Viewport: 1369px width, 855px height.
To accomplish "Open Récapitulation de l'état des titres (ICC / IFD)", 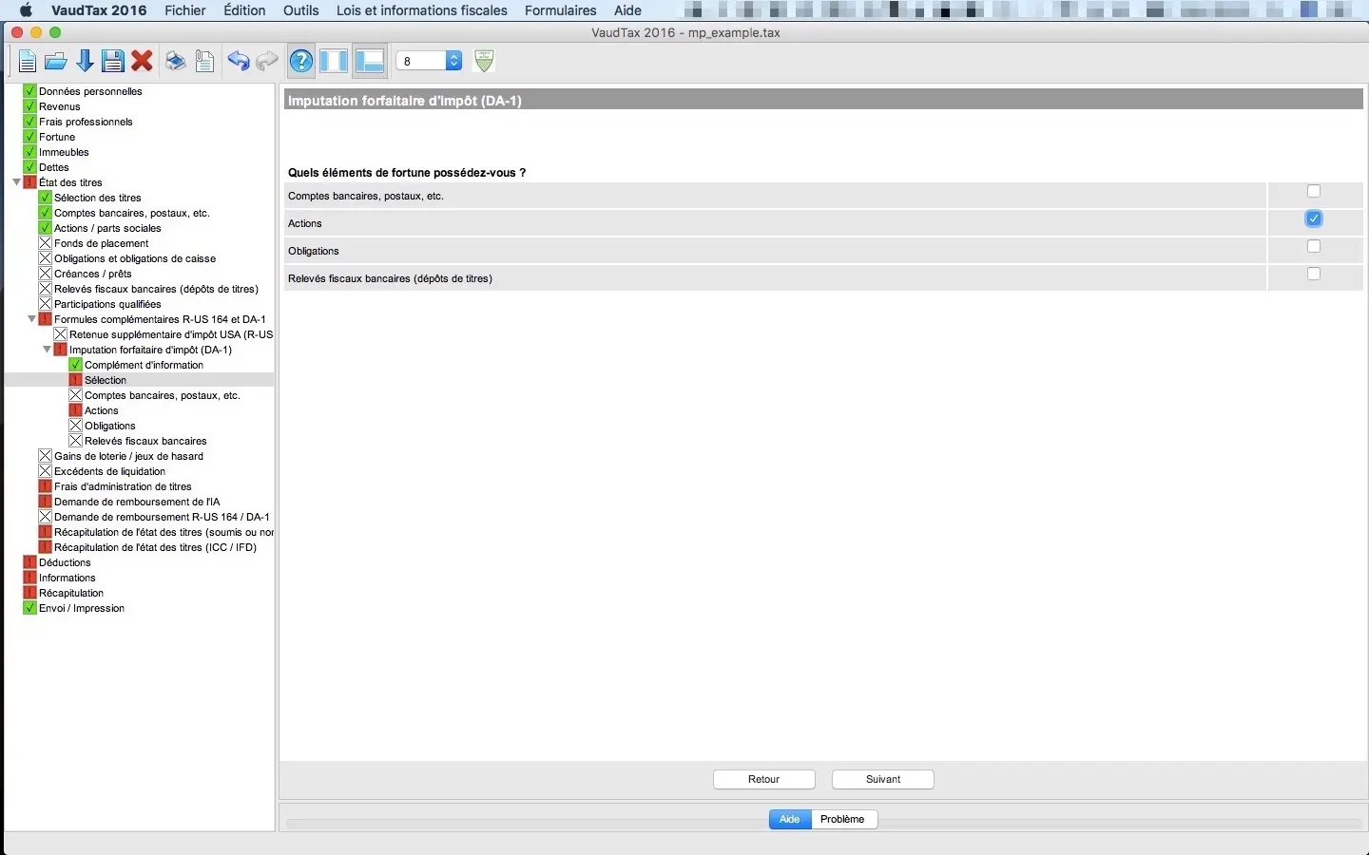I will click(155, 547).
